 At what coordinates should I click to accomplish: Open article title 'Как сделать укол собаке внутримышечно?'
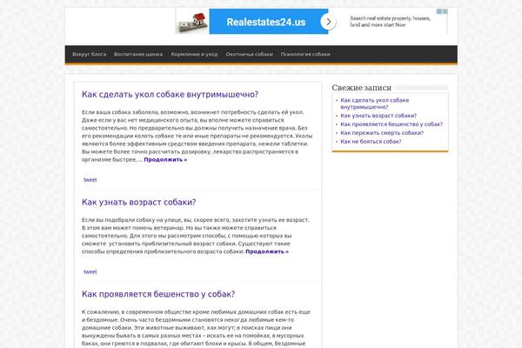(170, 95)
